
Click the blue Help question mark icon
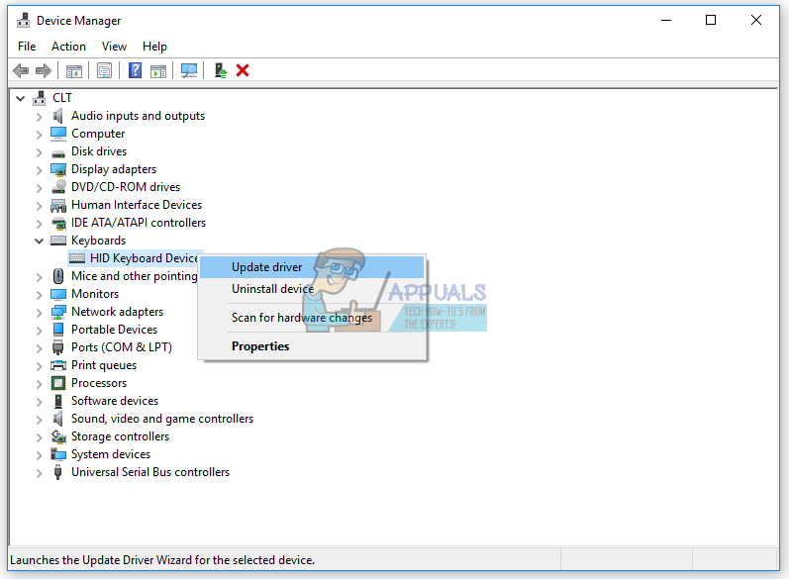135,70
